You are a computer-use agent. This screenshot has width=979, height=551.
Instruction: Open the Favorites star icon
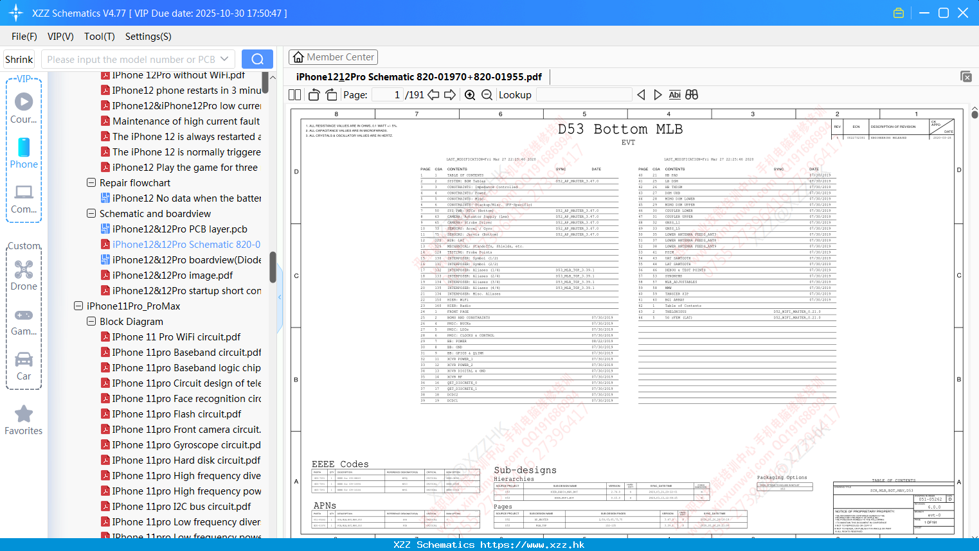[24, 414]
